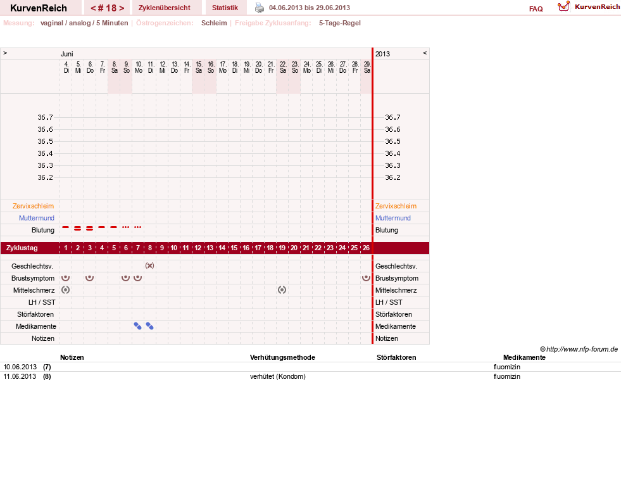The width and height of the screenshot is (621, 496).
Task: Click left LH / SST row label
Action: [42, 302]
